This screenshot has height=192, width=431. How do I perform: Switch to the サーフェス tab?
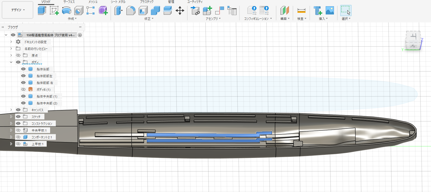click(69, 2)
